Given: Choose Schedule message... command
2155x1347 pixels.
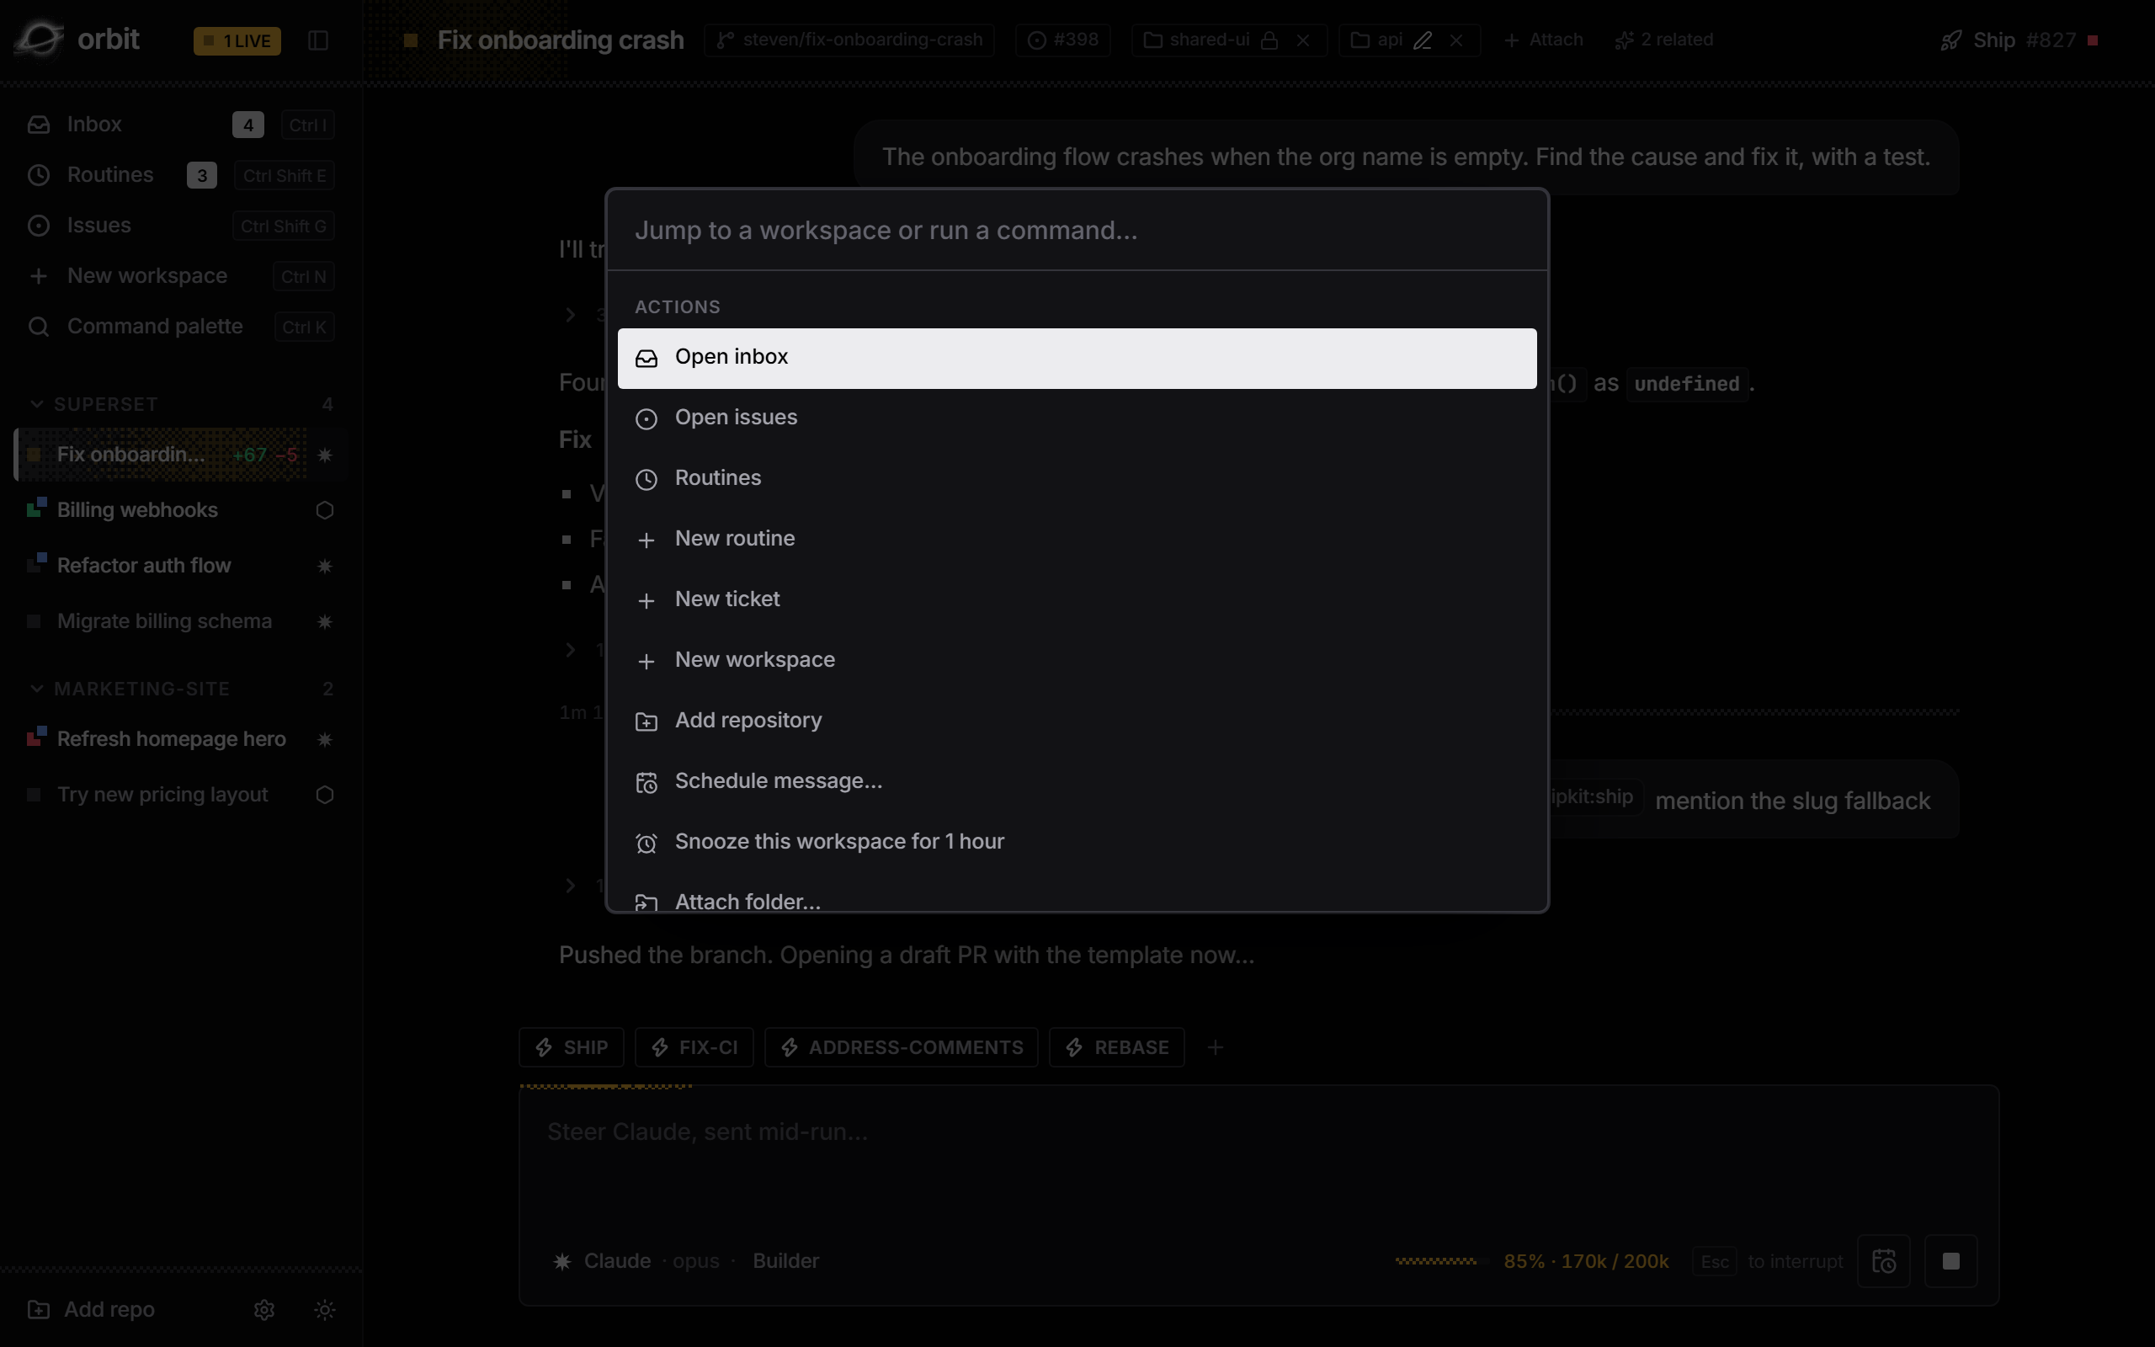Looking at the screenshot, I should tap(1077, 781).
